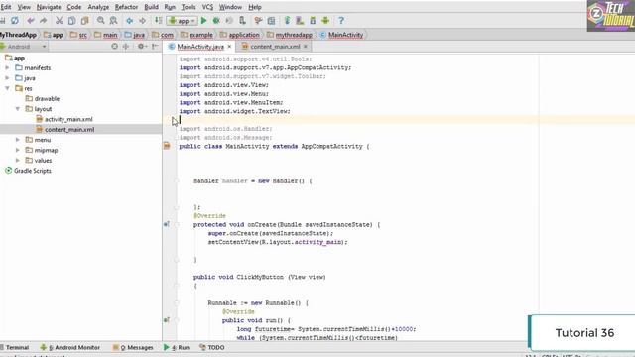Screen dimensions: 635x357
Task: Collapse the res folder
Action: coord(7,88)
